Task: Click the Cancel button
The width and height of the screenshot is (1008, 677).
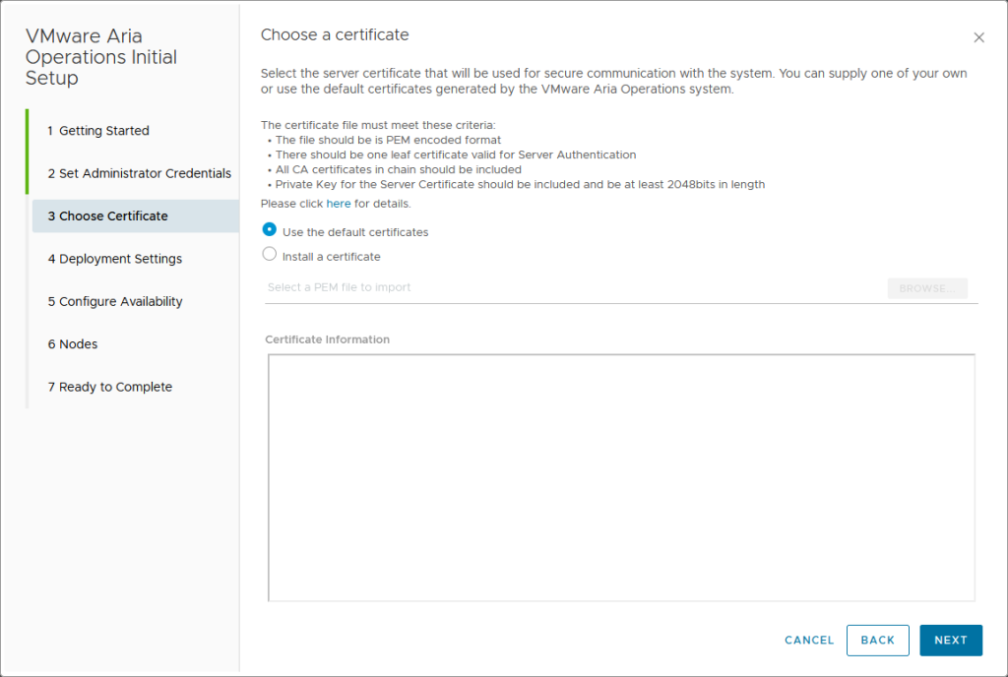Action: 809,641
